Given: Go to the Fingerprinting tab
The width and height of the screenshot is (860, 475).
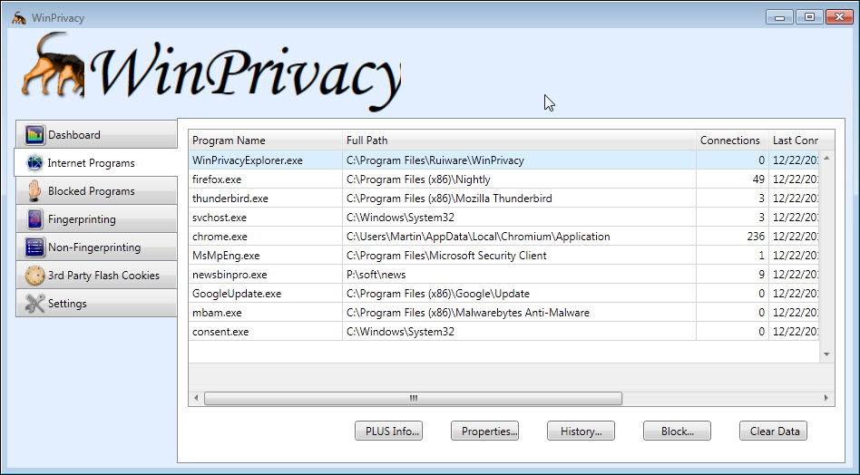Looking at the screenshot, I should coord(96,219).
